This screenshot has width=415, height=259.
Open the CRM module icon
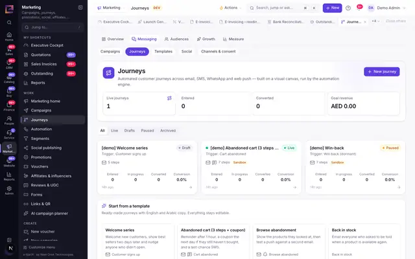click(x=9, y=64)
